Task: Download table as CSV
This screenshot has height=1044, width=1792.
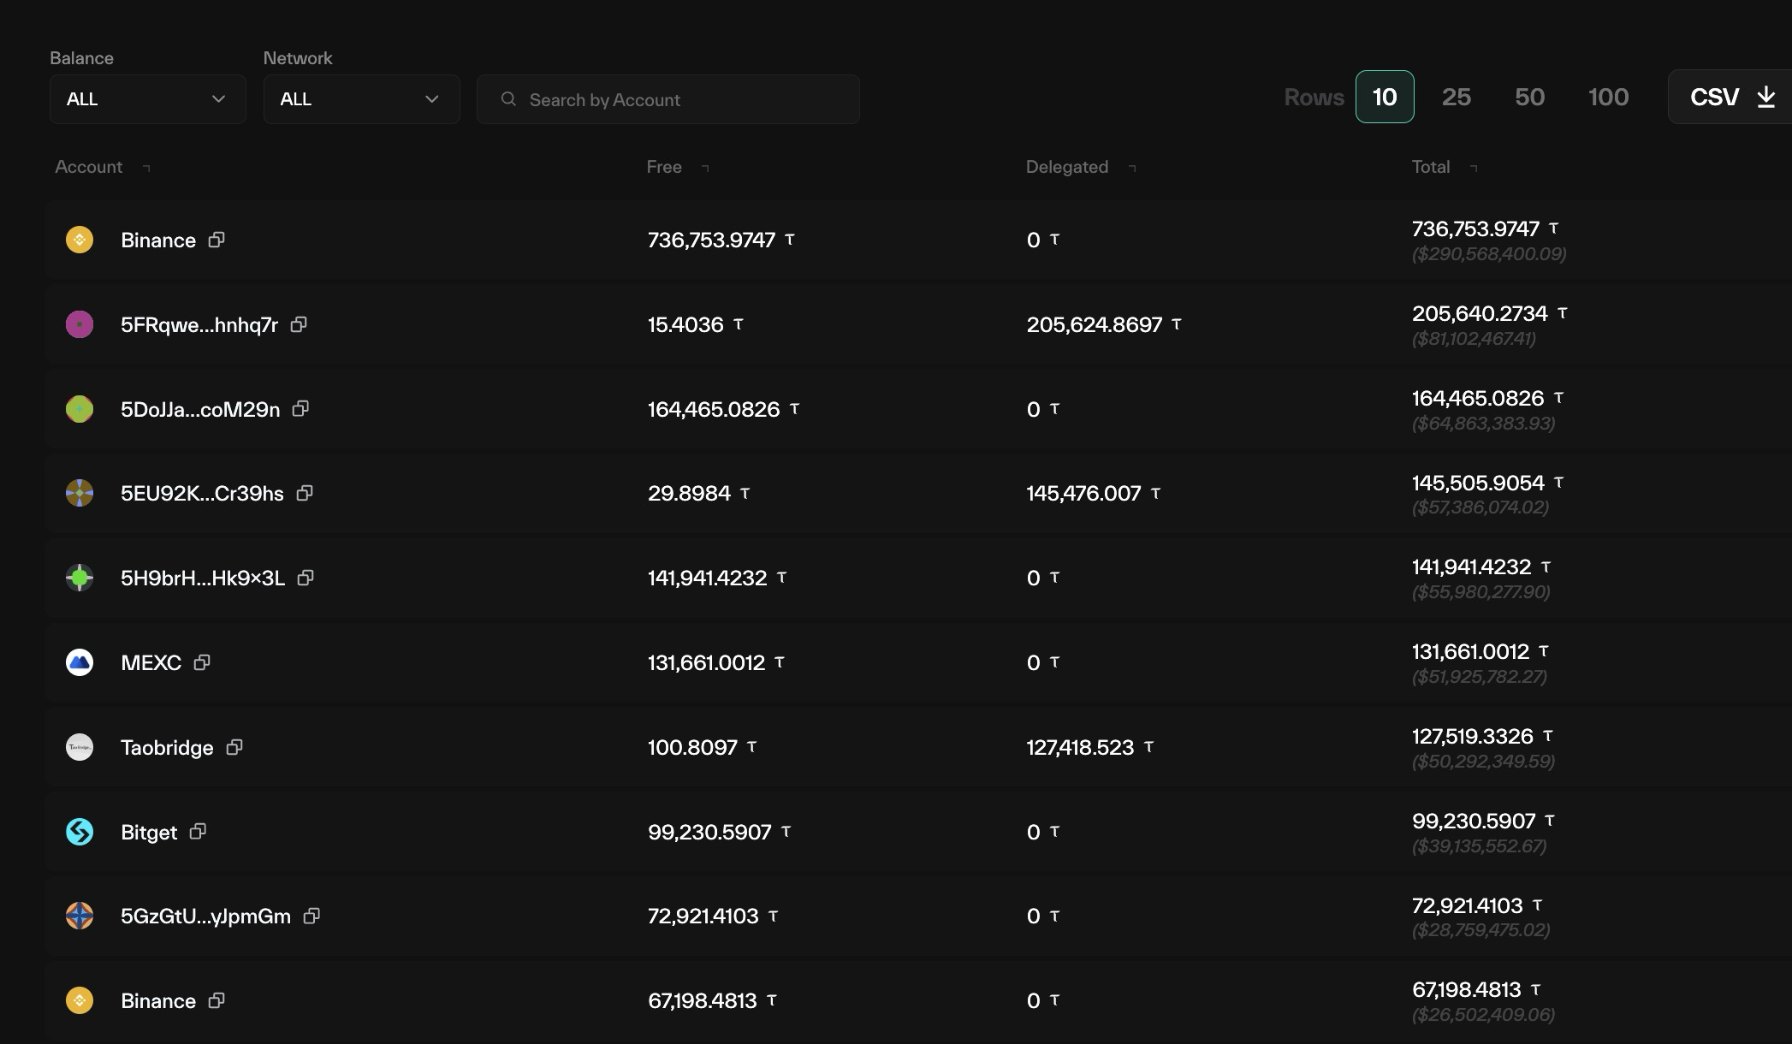Action: point(1730,97)
